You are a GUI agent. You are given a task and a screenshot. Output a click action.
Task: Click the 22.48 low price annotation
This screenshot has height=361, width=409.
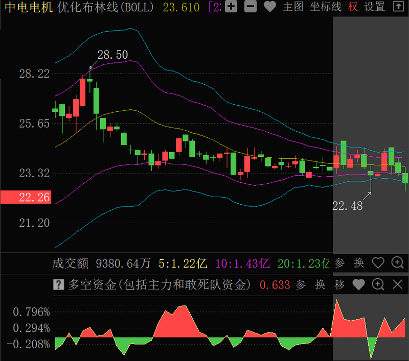tap(348, 206)
